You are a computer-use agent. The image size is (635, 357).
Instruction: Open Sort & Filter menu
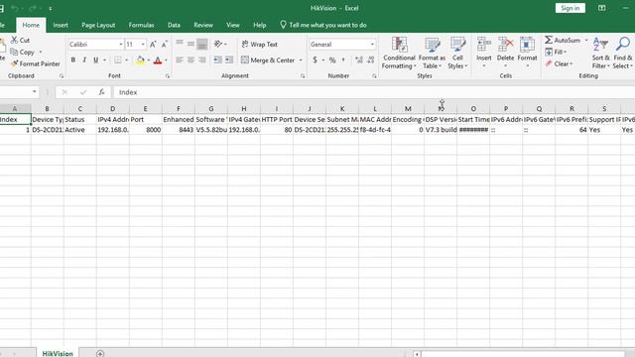pyautogui.click(x=600, y=53)
